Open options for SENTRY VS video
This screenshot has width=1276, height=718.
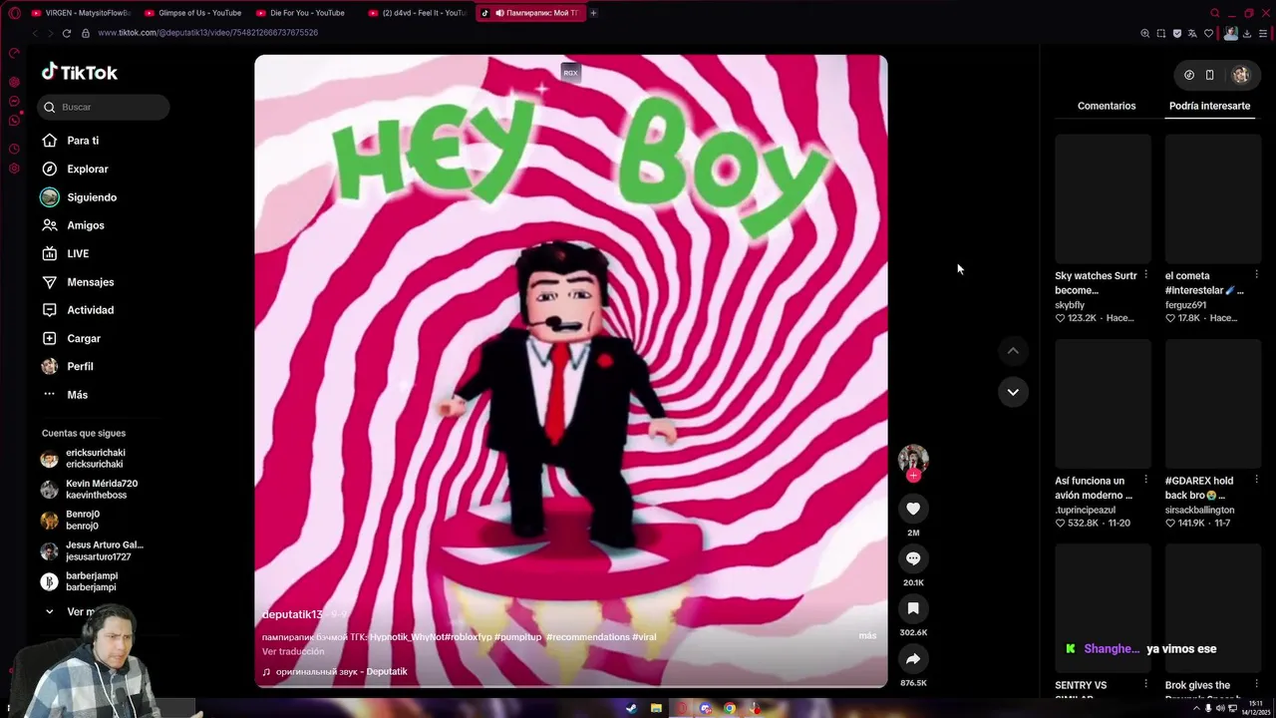click(1145, 685)
